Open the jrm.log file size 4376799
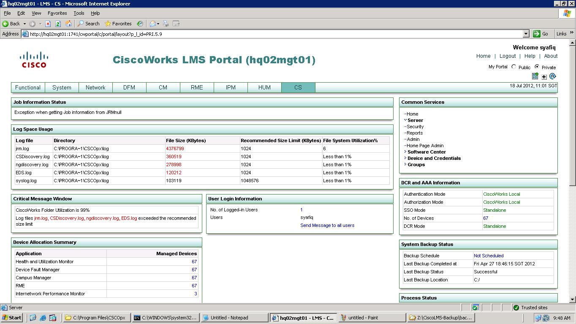 point(175,148)
